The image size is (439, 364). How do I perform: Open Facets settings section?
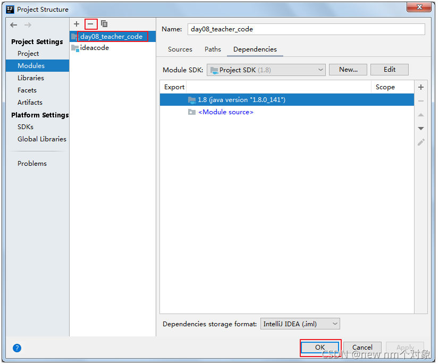27,90
